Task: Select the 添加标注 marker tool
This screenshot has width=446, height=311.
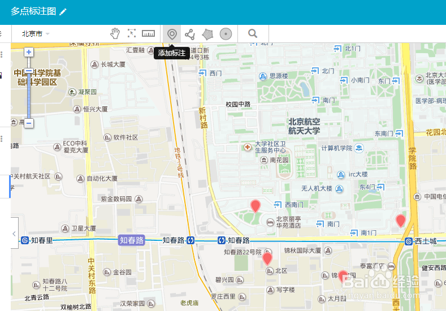Action: pos(172,34)
